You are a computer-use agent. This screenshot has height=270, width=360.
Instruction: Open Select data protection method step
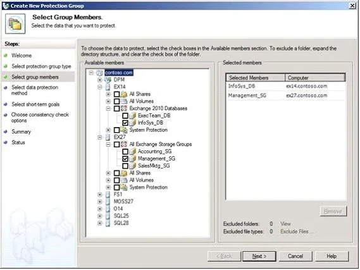coord(35,90)
